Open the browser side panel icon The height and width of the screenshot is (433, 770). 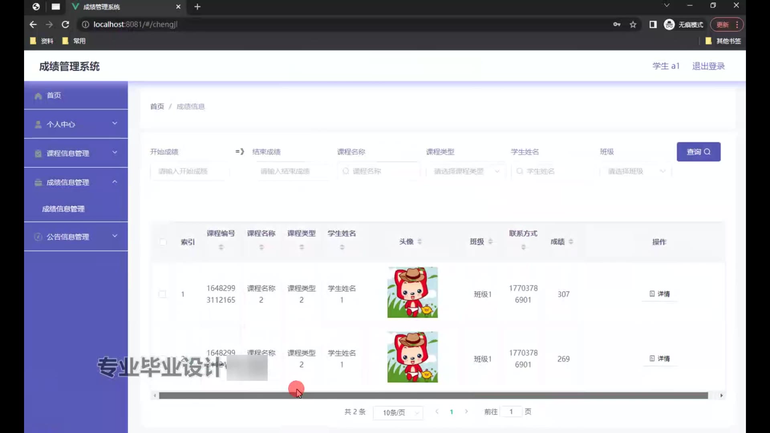653,24
